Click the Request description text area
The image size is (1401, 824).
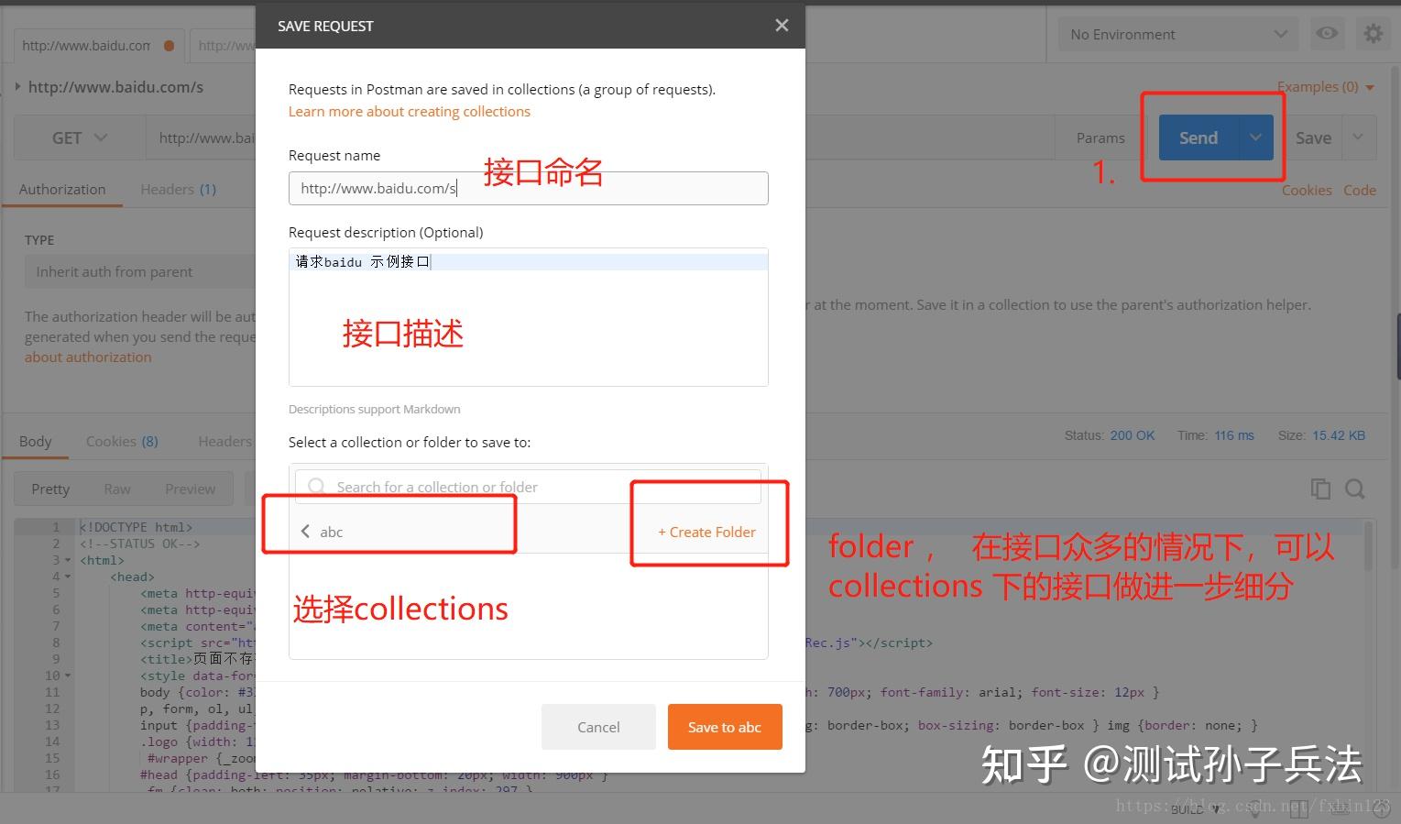[529, 317]
